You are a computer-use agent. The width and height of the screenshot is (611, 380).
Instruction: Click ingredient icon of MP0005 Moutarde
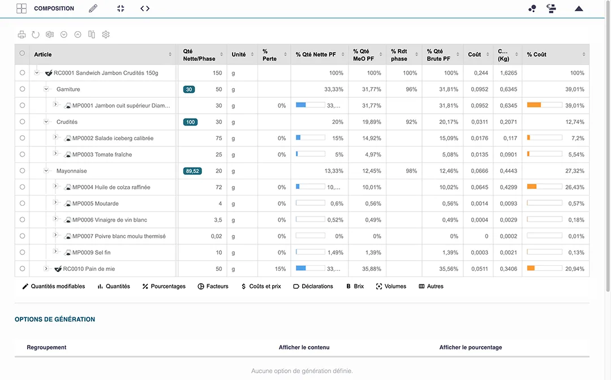[x=67, y=204]
